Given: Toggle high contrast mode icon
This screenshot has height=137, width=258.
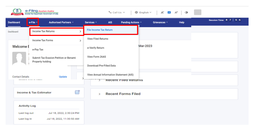Looking at the screenshot, I should (x=186, y=13).
